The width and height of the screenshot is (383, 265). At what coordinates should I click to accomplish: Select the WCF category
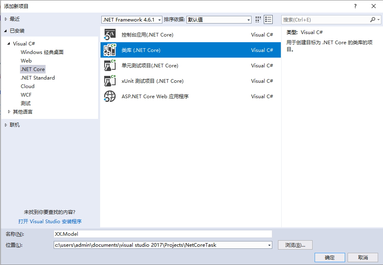pos(26,95)
